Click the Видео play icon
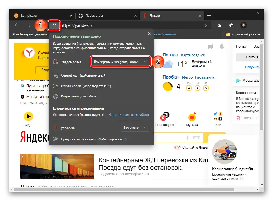273x201 pixels. pos(28,116)
